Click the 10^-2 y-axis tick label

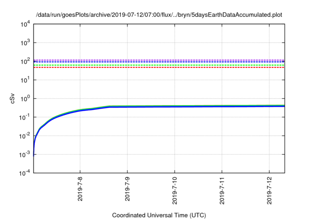click(25, 136)
